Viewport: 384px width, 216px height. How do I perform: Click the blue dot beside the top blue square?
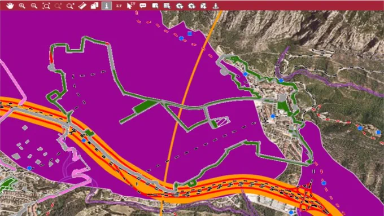181,38
